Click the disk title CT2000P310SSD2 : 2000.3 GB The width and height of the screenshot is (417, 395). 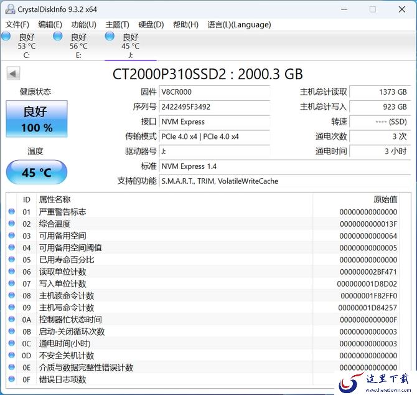pos(208,74)
